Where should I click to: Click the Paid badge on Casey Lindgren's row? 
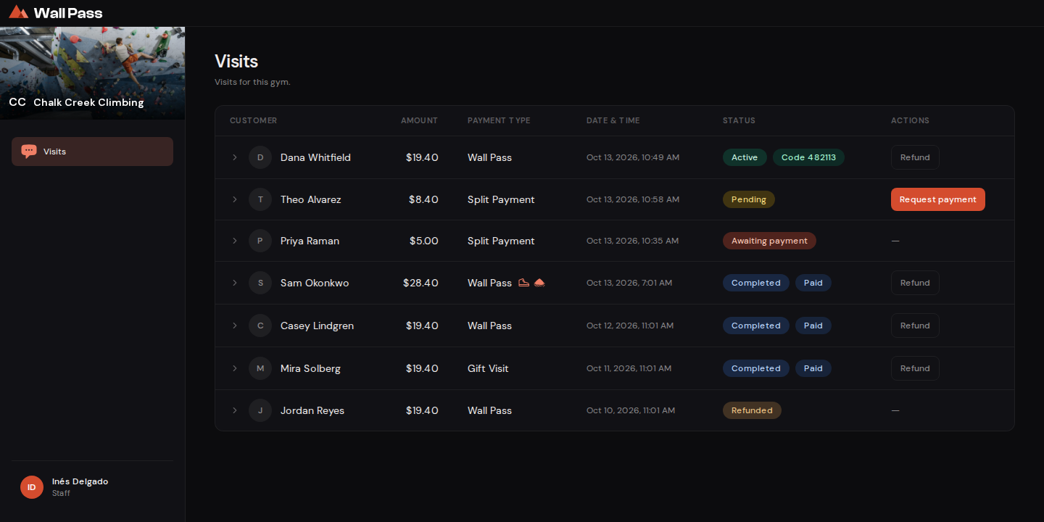coord(813,326)
